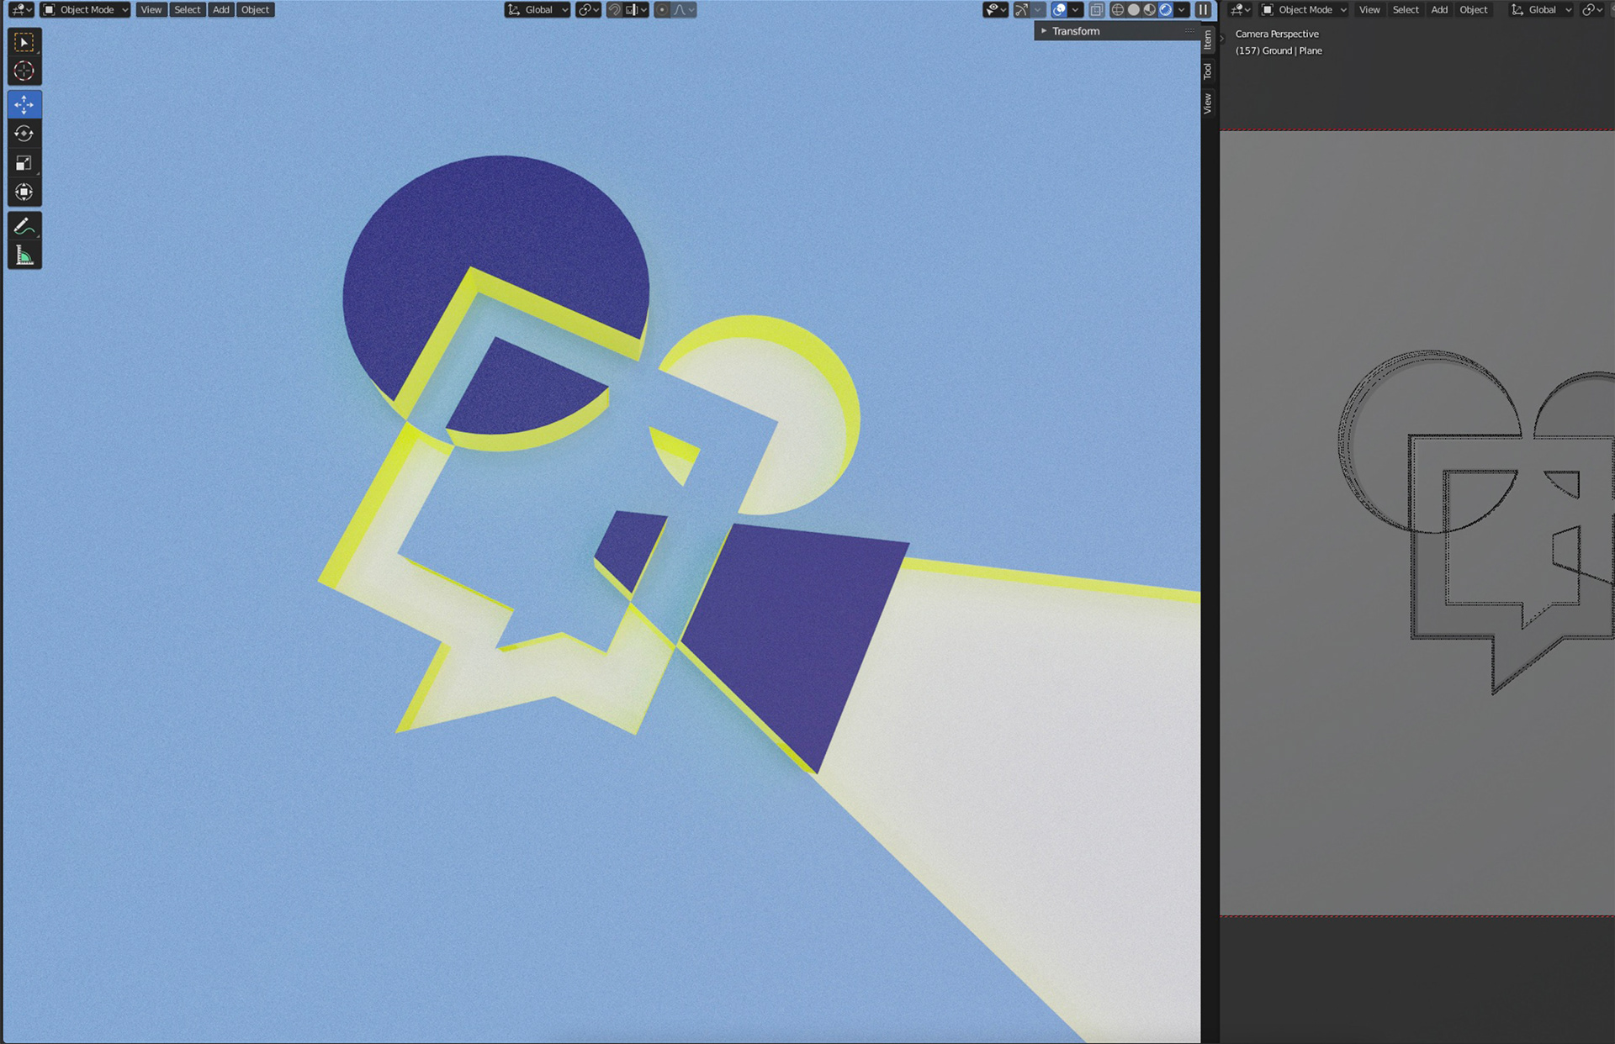The width and height of the screenshot is (1615, 1044).
Task: Select the Annotate pencil tool
Action: (24, 226)
